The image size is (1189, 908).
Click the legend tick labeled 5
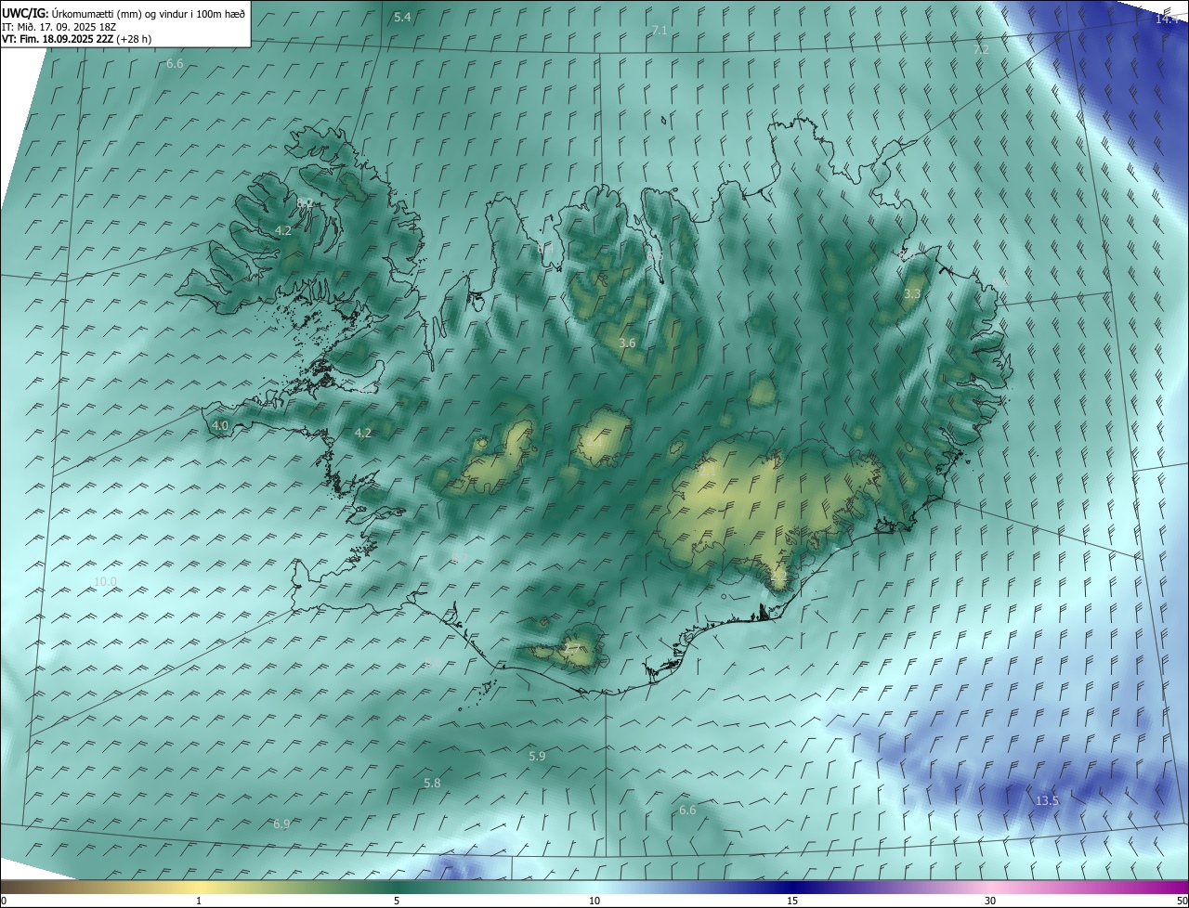pyautogui.click(x=397, y=902)
